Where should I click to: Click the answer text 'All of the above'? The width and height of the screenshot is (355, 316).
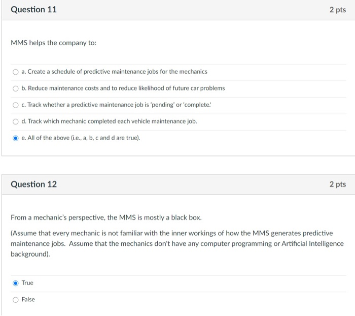click(49, 138)
